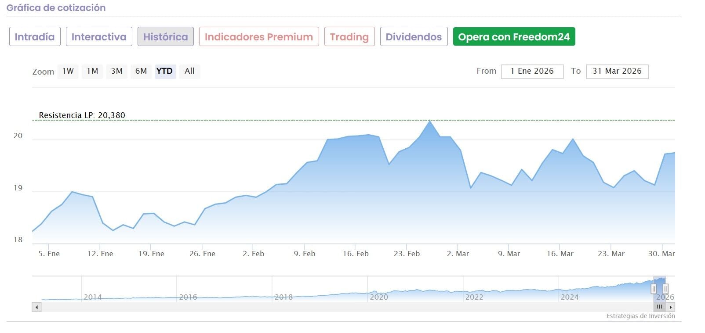
Task: Click the scrollbar thumb grip
Action: pyautogui.click(x=659, y=307)
